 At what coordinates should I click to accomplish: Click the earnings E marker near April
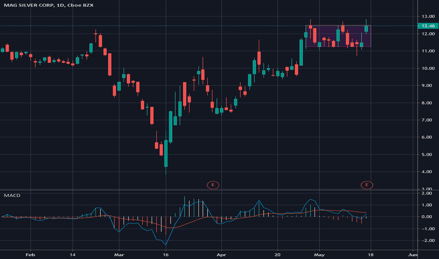213,185
